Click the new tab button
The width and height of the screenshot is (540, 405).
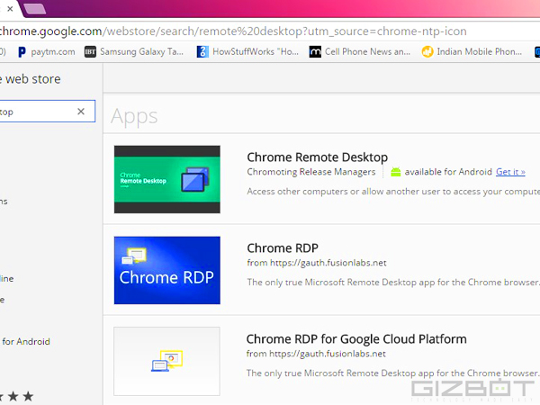35,9
